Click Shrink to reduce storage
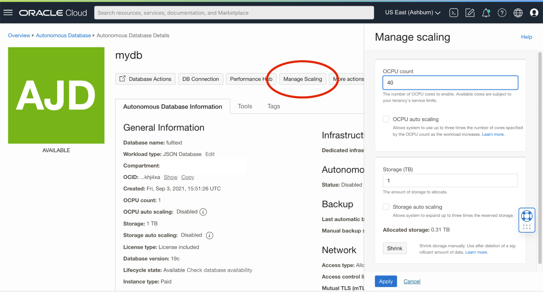Viewport: 543px width, 292px height. [394, 248]
